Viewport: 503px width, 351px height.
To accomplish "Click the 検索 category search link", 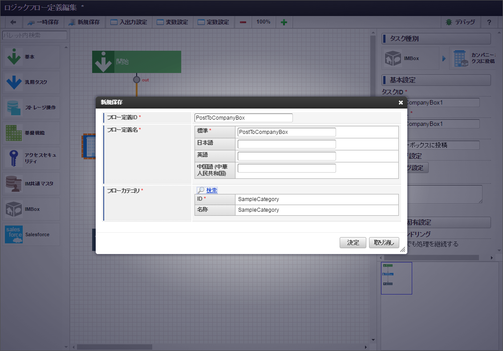I will (x=212, y=190).
